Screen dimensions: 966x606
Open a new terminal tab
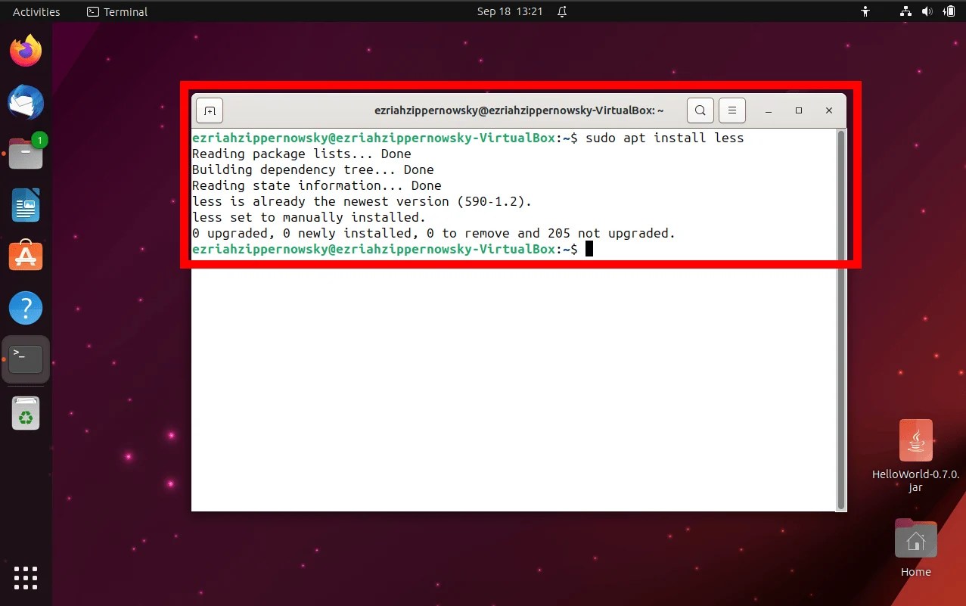point(209,110)
